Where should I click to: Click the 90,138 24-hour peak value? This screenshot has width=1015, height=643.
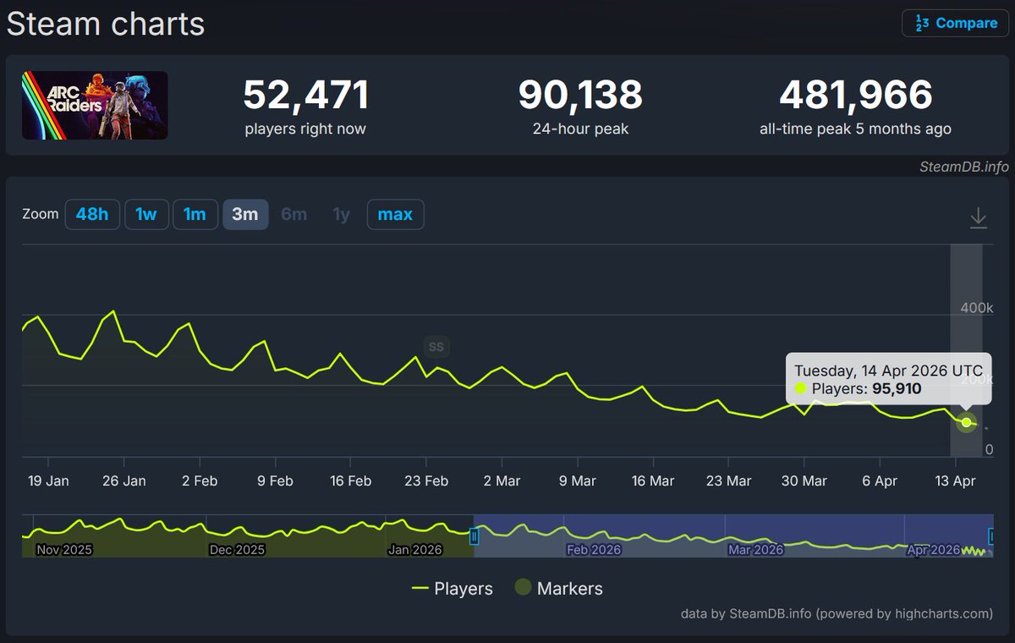pos(580,95)
